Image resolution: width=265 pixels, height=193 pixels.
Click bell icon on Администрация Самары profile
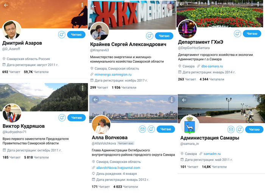(240, 130)
